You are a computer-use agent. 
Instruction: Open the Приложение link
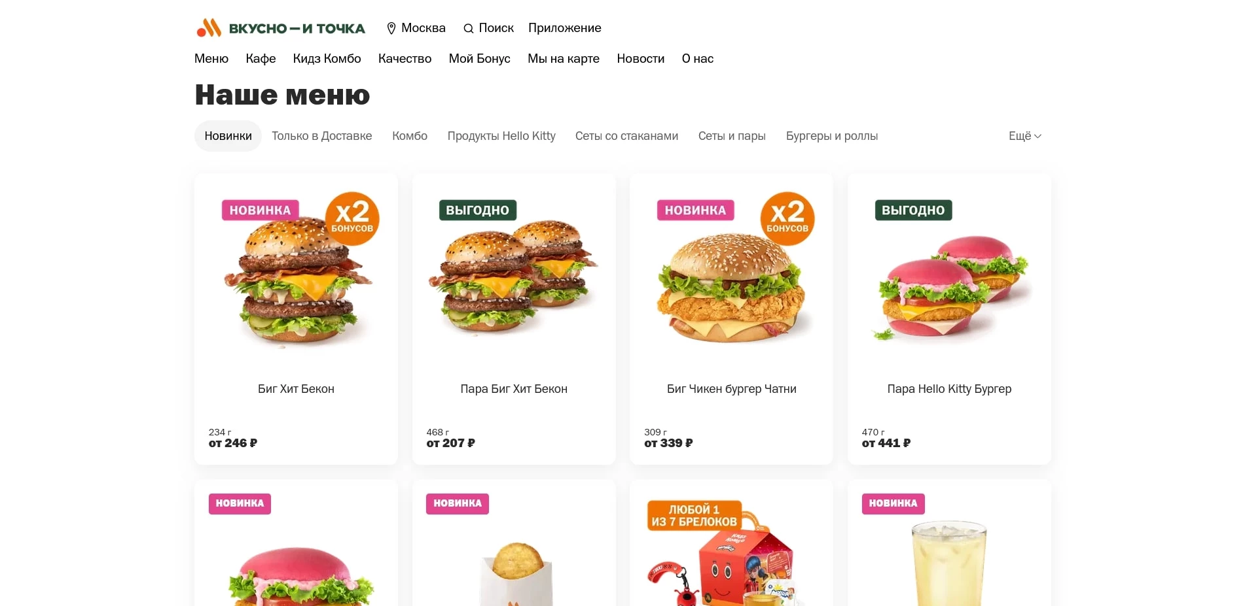[x=565, y=28]
